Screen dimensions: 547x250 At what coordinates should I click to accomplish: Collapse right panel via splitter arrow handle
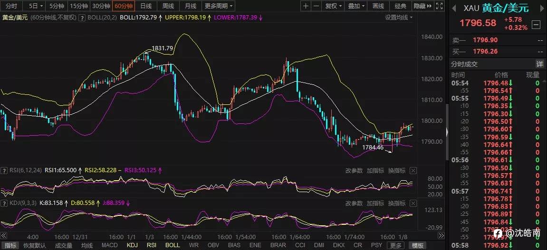[x=448, y=131]
